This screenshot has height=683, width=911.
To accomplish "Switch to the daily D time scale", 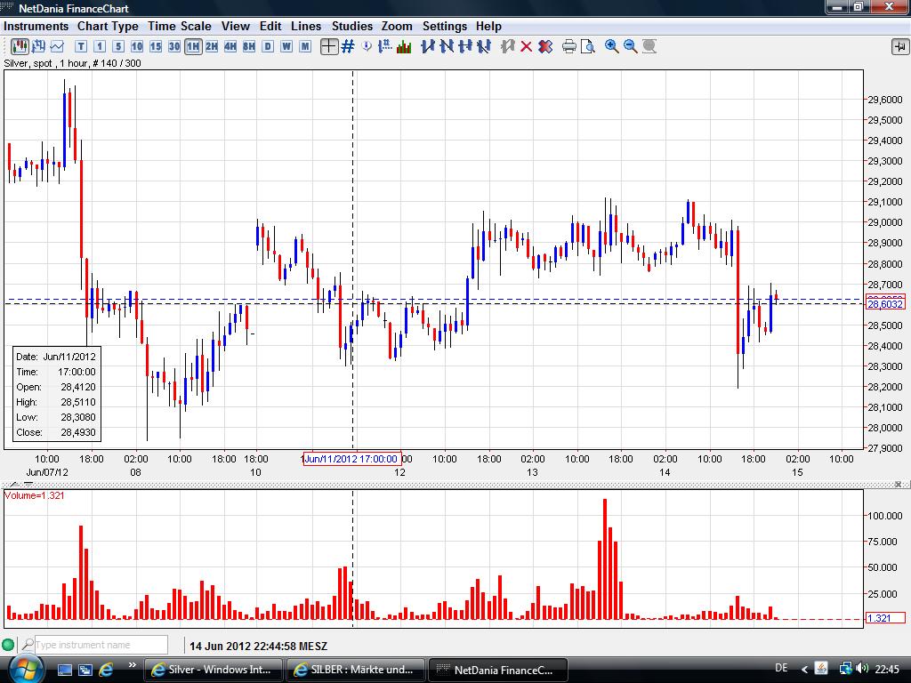I will point(268,46).
